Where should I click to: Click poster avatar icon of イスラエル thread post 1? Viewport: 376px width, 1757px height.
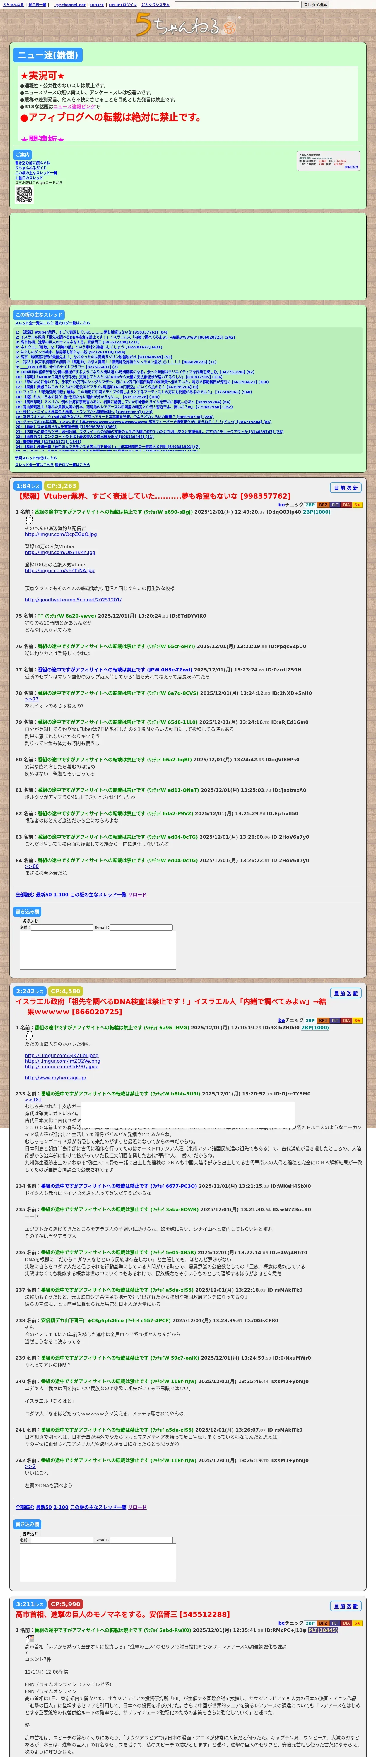(x=29, y=1035)
